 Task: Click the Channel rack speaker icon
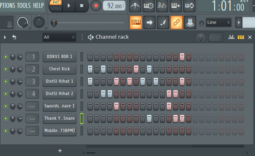point(91,37)
